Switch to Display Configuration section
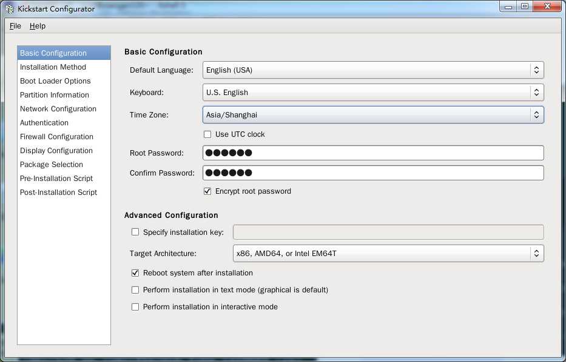This screenshot has width=566, height=362. click(64, 151)
